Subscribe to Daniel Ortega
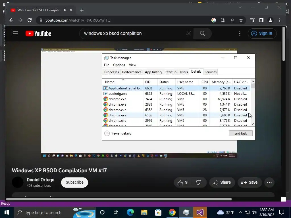This screenshot has height=218, width=291. click(x=75, y=183)
